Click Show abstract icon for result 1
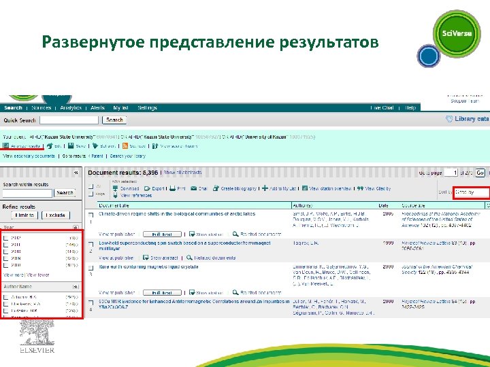490x367 pixels. pyautogui.click(x=192, y=234)
